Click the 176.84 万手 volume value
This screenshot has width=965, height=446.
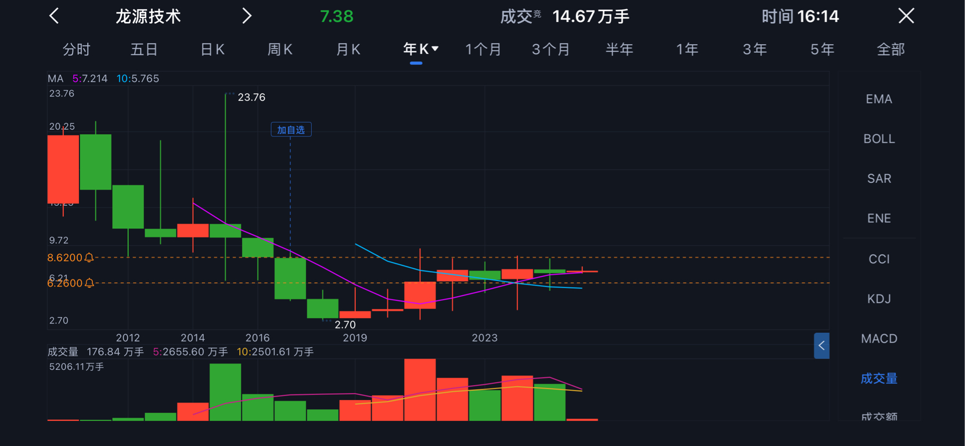115,352
